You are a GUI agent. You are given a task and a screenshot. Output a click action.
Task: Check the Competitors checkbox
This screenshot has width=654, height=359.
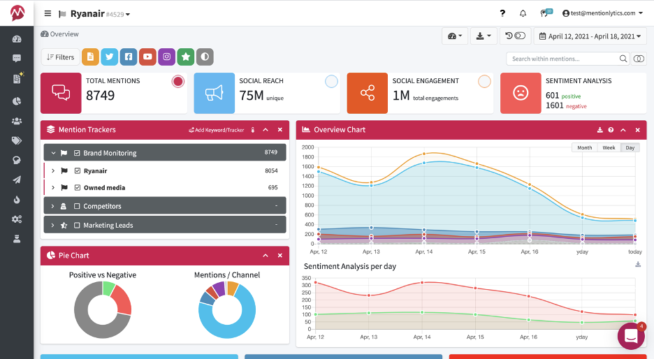[77, 206]
